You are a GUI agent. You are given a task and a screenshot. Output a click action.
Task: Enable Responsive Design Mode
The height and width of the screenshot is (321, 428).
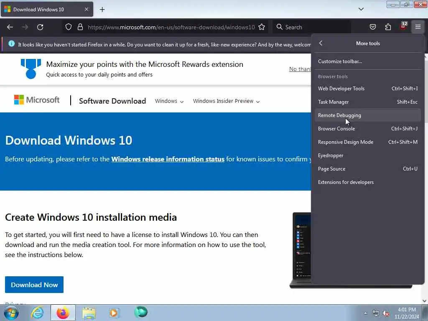[367, 142]
